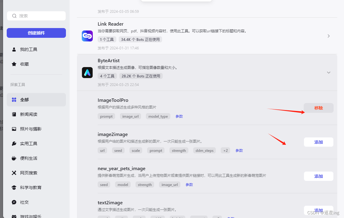
Task: Select the 全部 category
Action: pos(36,100)
